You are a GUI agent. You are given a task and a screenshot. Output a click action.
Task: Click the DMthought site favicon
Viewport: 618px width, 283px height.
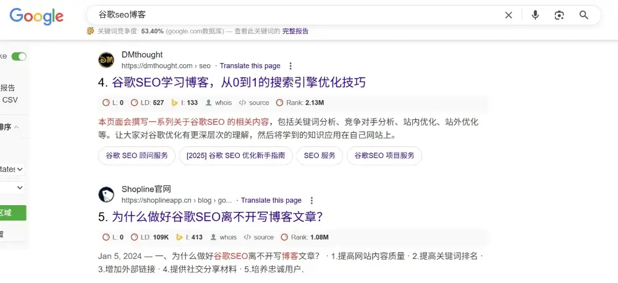[x=106, y=60]
